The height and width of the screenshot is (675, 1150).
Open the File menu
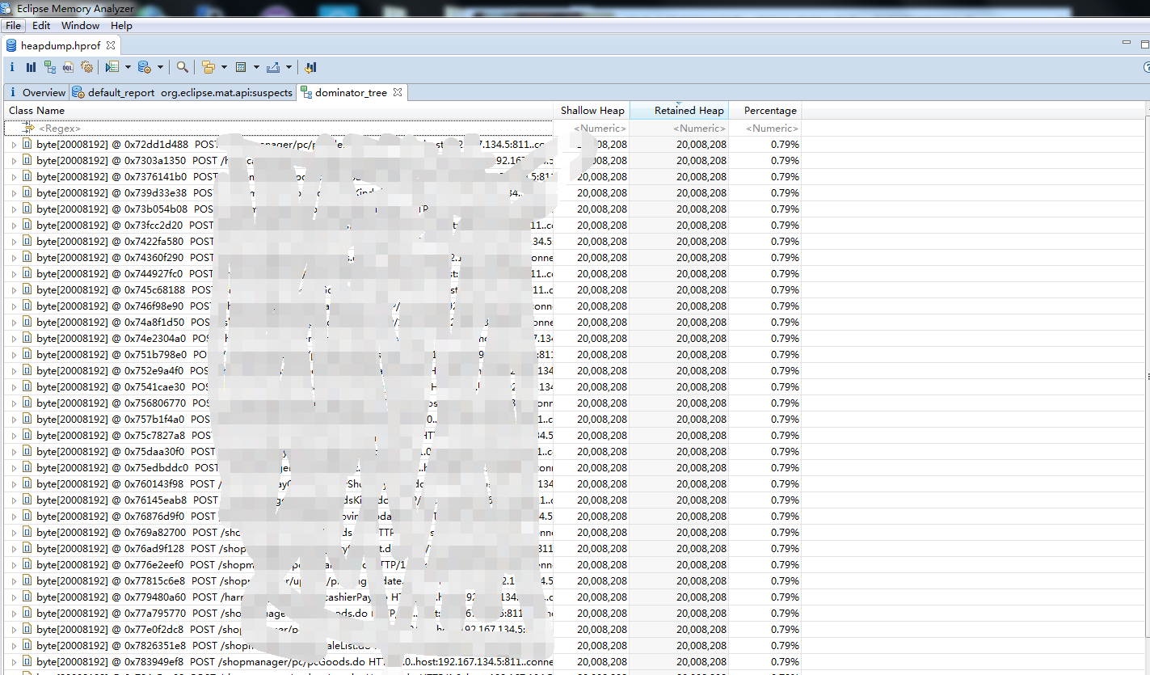tap(13, 26)
